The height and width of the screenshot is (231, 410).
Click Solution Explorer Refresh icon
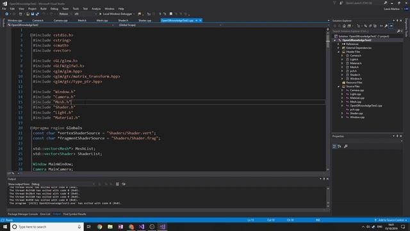pyautogui.click(x=366, y=26)
